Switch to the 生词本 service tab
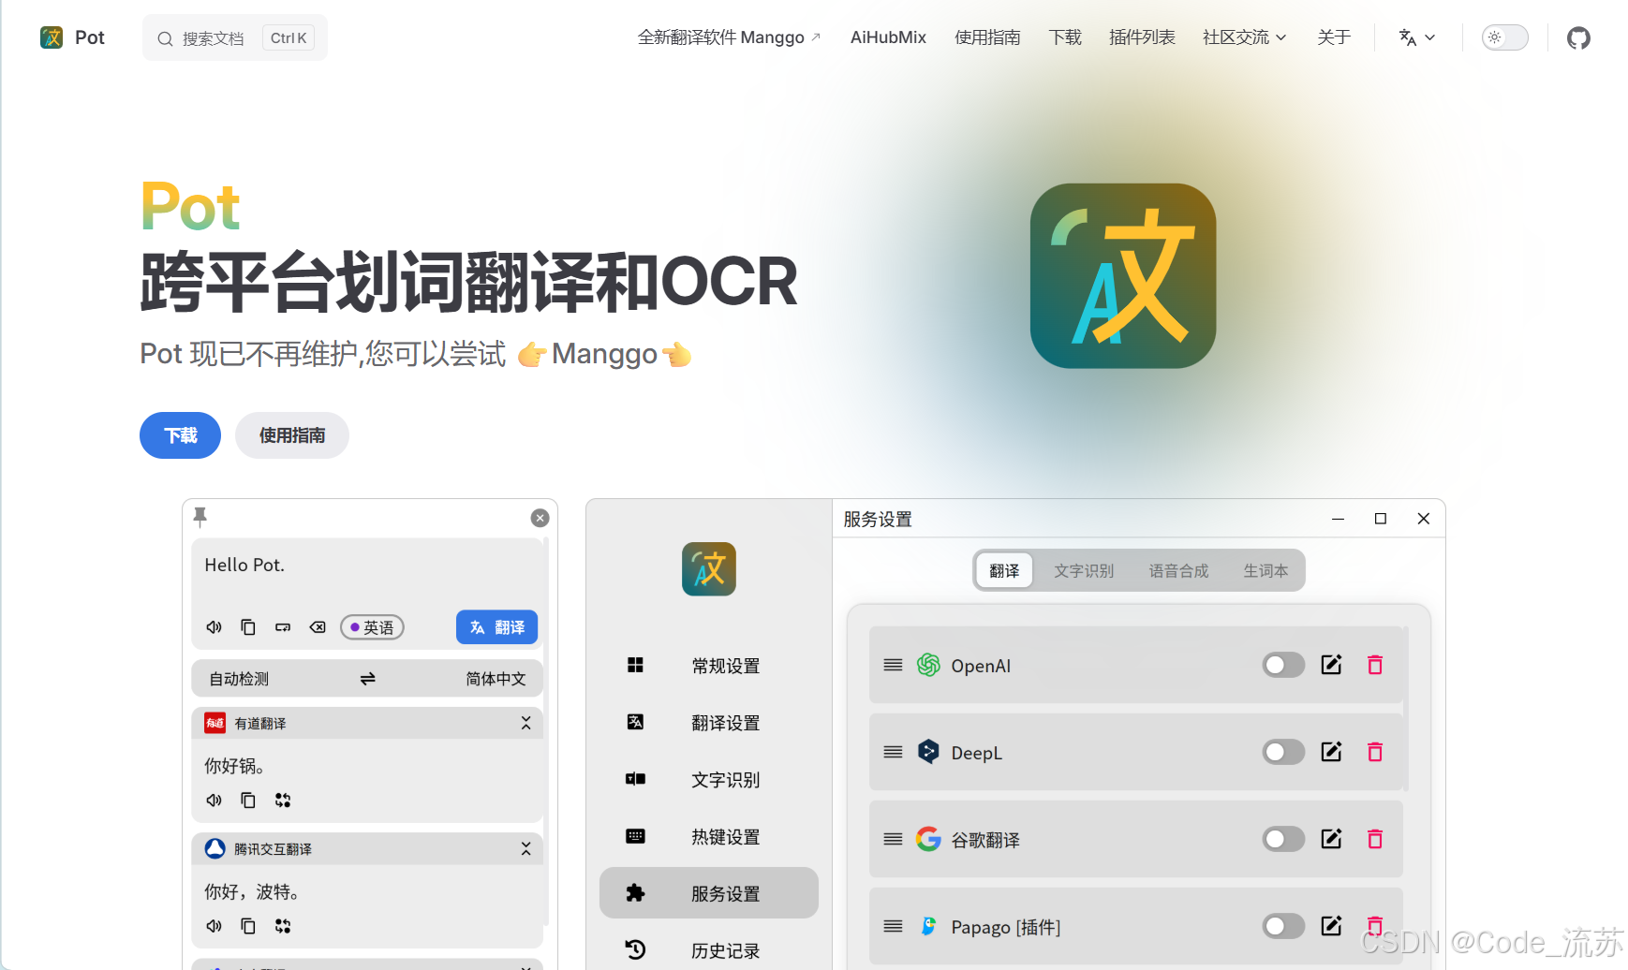Screen dimensions: 1628x970 tap(1265, 570)
